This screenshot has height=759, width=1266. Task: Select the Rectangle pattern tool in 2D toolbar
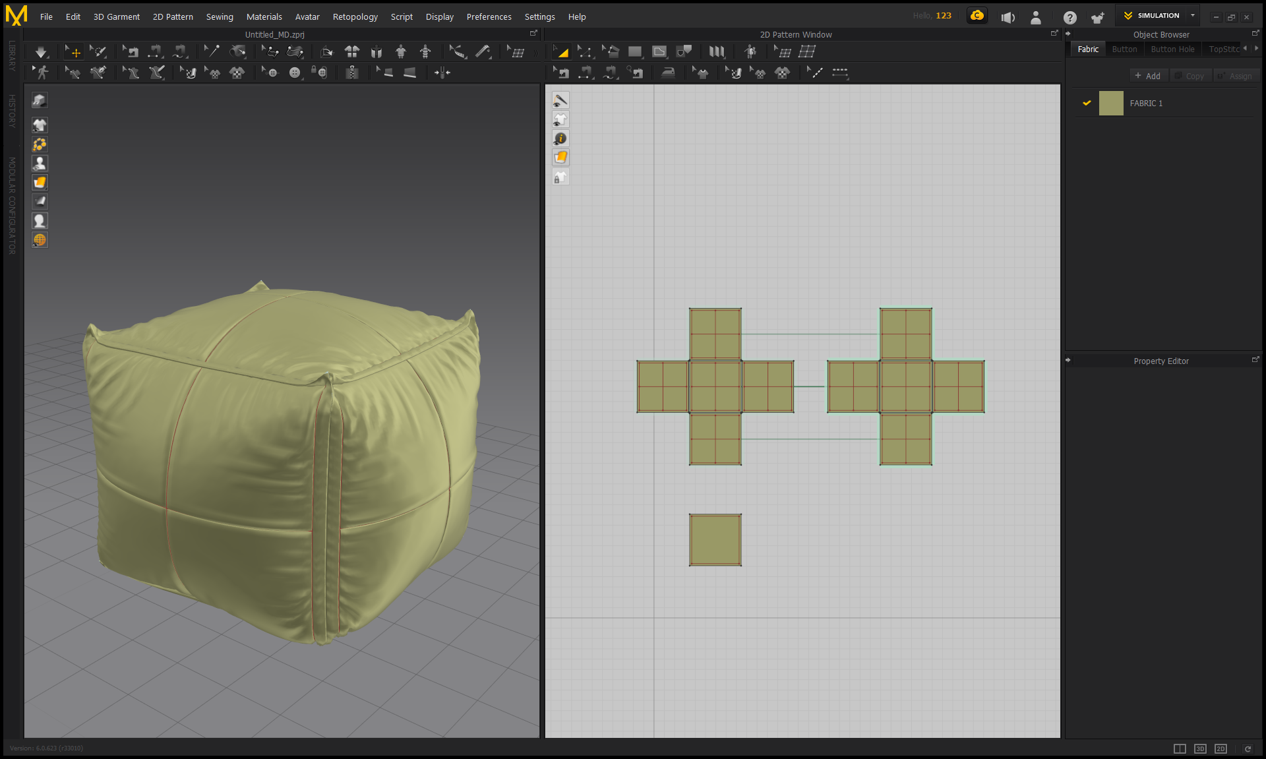tap(635, 52)
